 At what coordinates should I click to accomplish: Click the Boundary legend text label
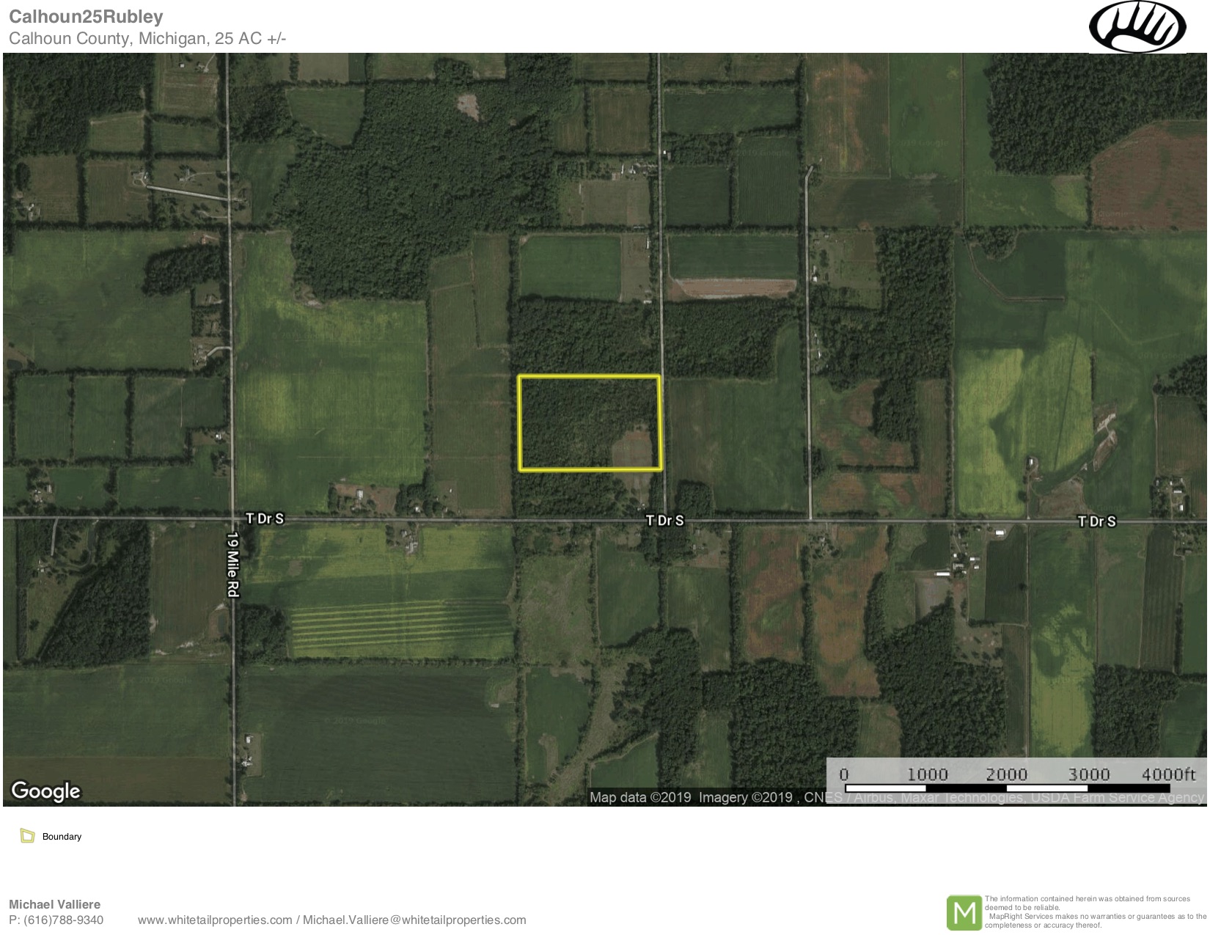tap(62, 837)
